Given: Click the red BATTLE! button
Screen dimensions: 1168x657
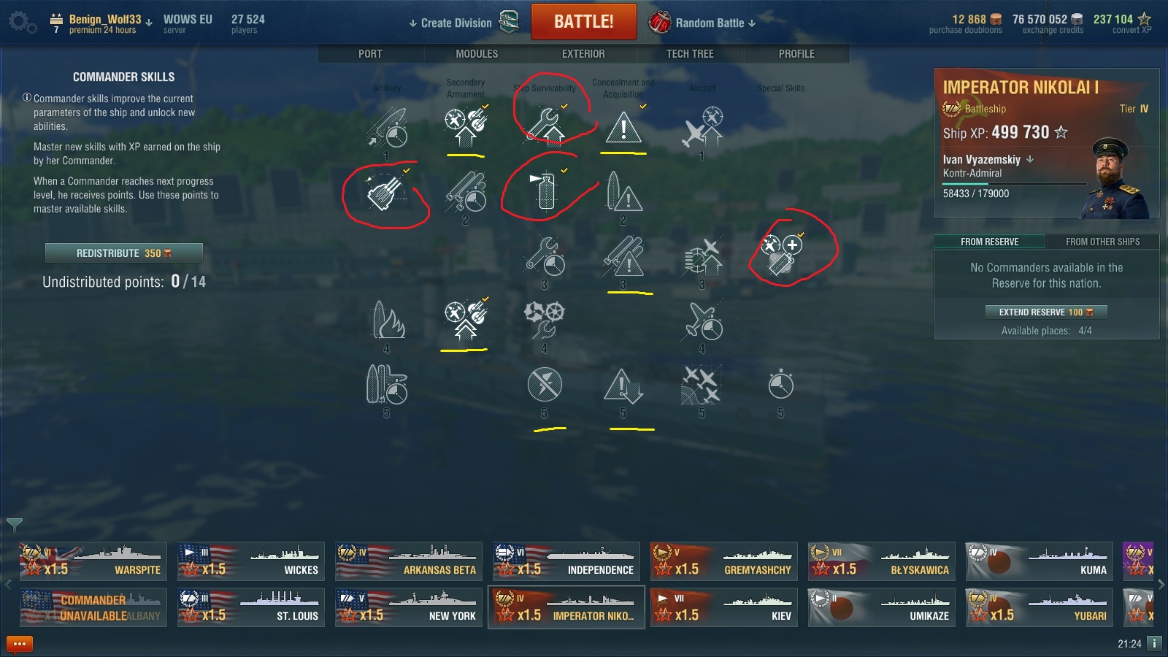Looking at the screenshot, I should click(x=584, y=21).
